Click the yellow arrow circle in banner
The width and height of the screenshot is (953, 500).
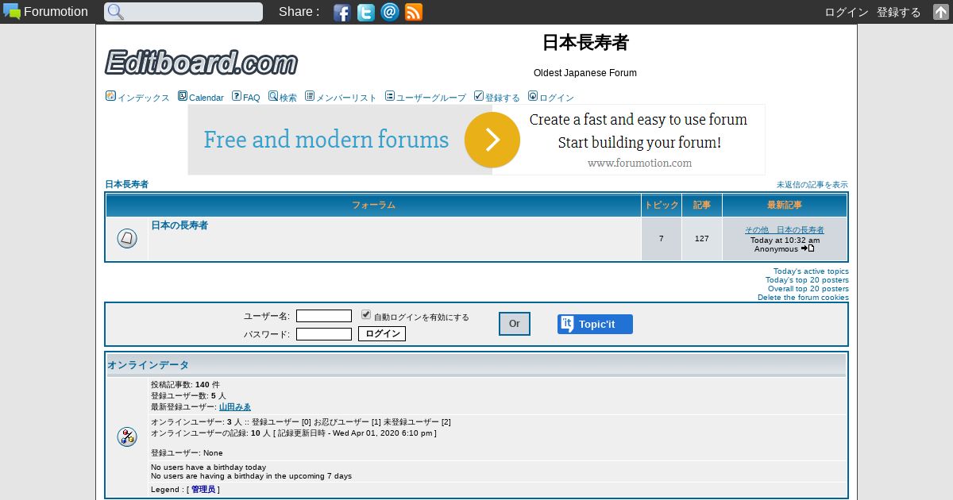point(492,140)
